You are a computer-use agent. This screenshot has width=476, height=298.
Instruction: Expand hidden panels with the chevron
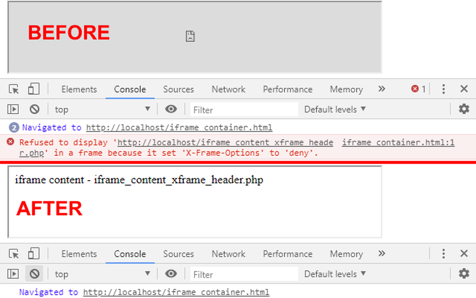pyautogui.click(x=382, y=89)
